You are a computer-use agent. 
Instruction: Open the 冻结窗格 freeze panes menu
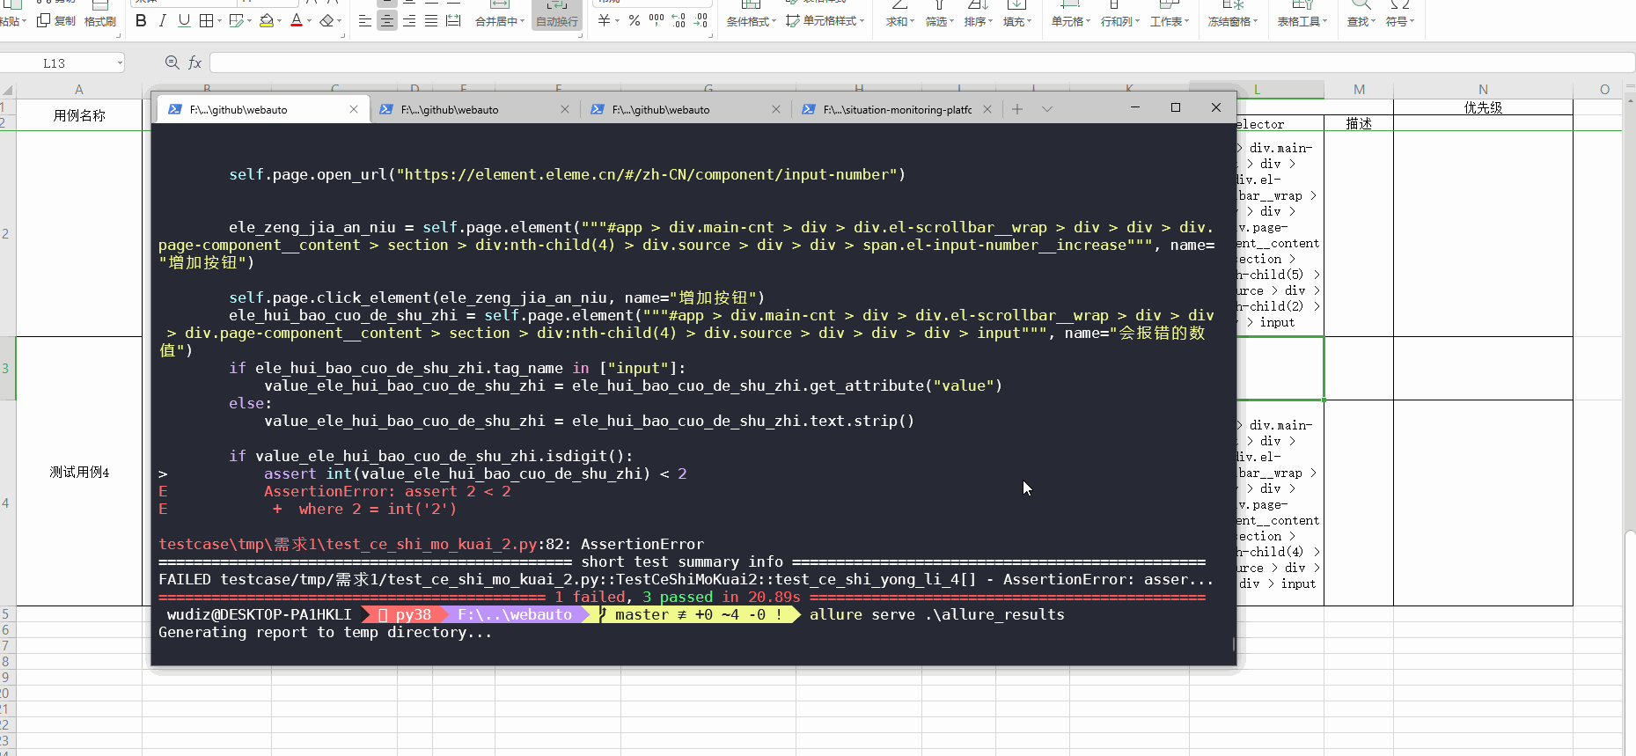coord(1232,21)
